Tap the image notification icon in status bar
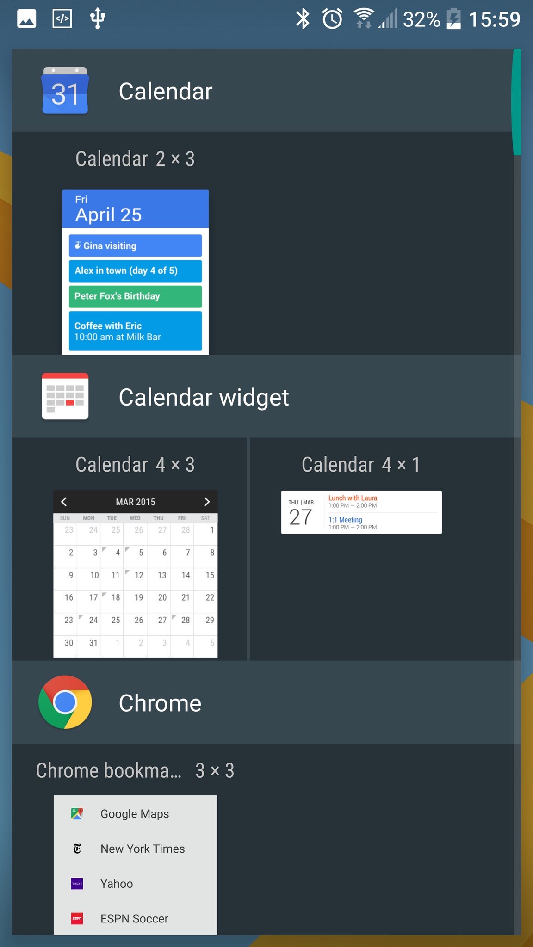The image size is (533, 947). click(x=26, y=19)
